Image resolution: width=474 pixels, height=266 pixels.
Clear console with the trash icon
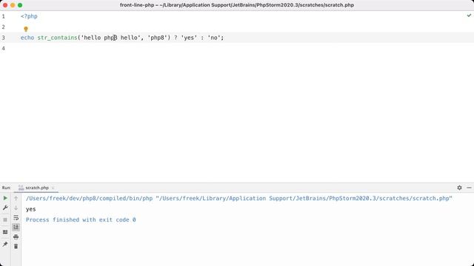tap(16, 246)
